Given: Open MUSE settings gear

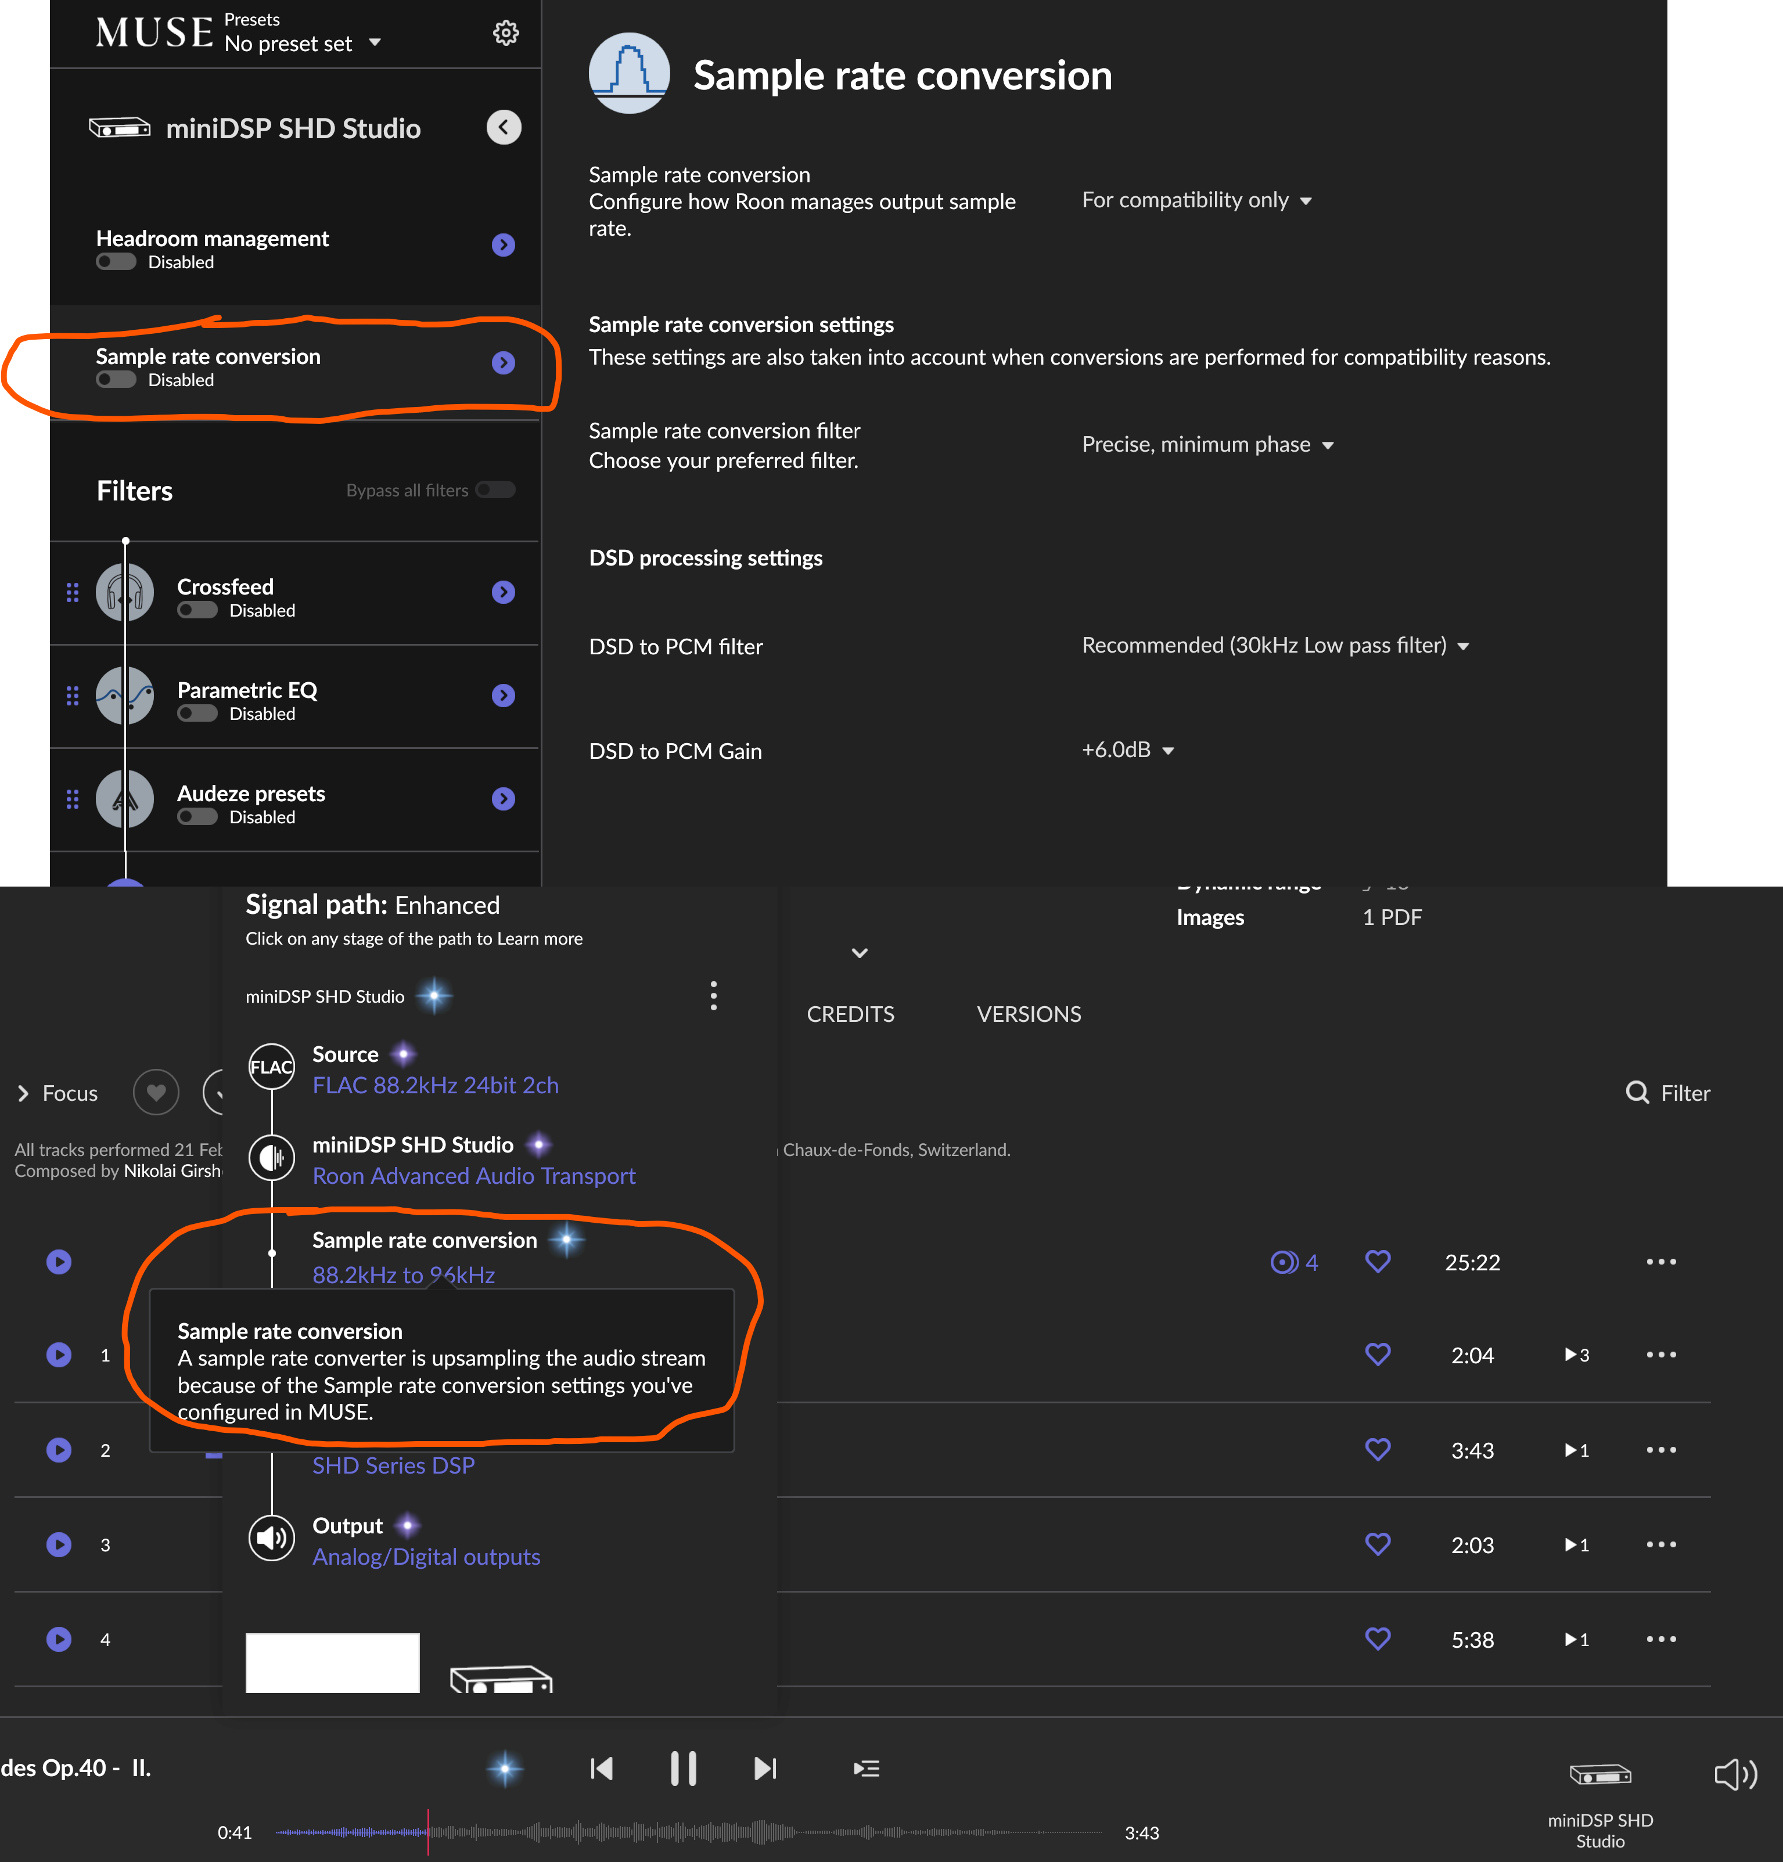Looking at the screenshot, I should click(x=506, y=33).
